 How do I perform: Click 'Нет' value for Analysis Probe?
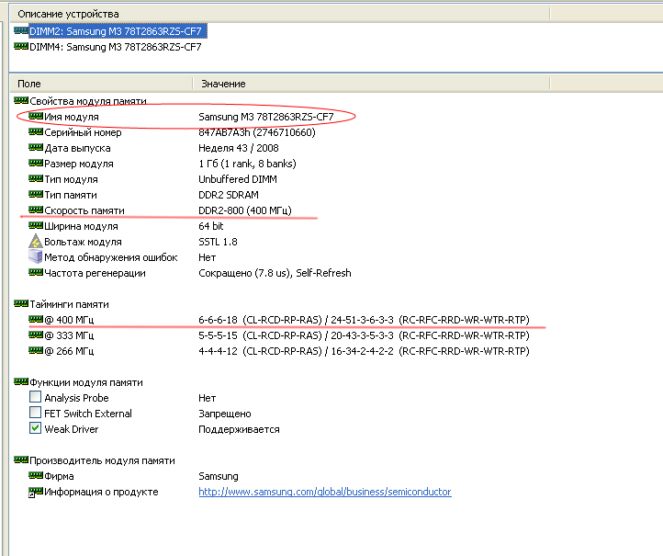(208, 398)
